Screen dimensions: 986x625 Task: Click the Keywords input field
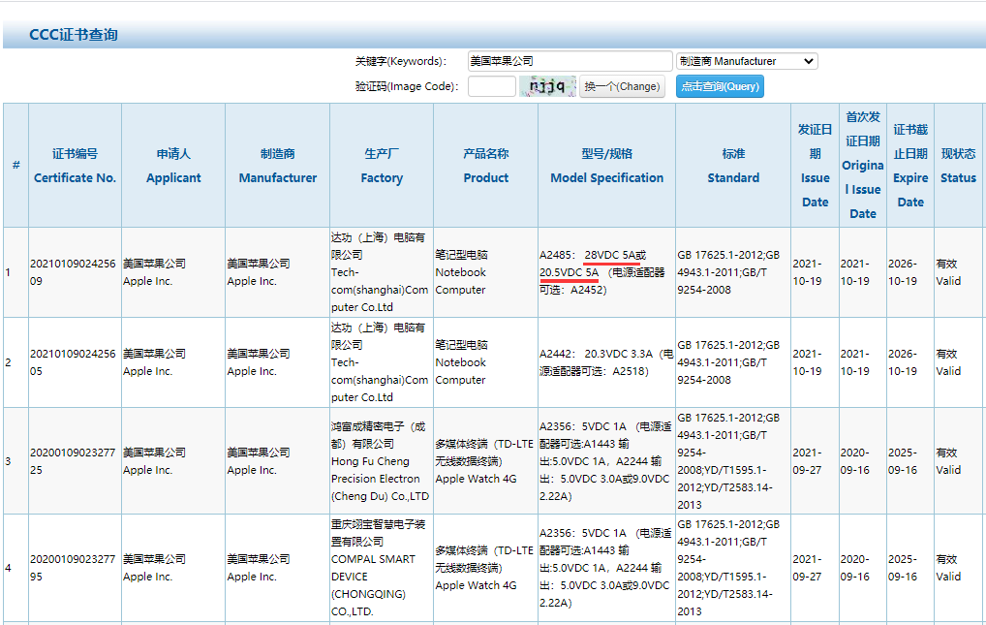click(570, 61)
